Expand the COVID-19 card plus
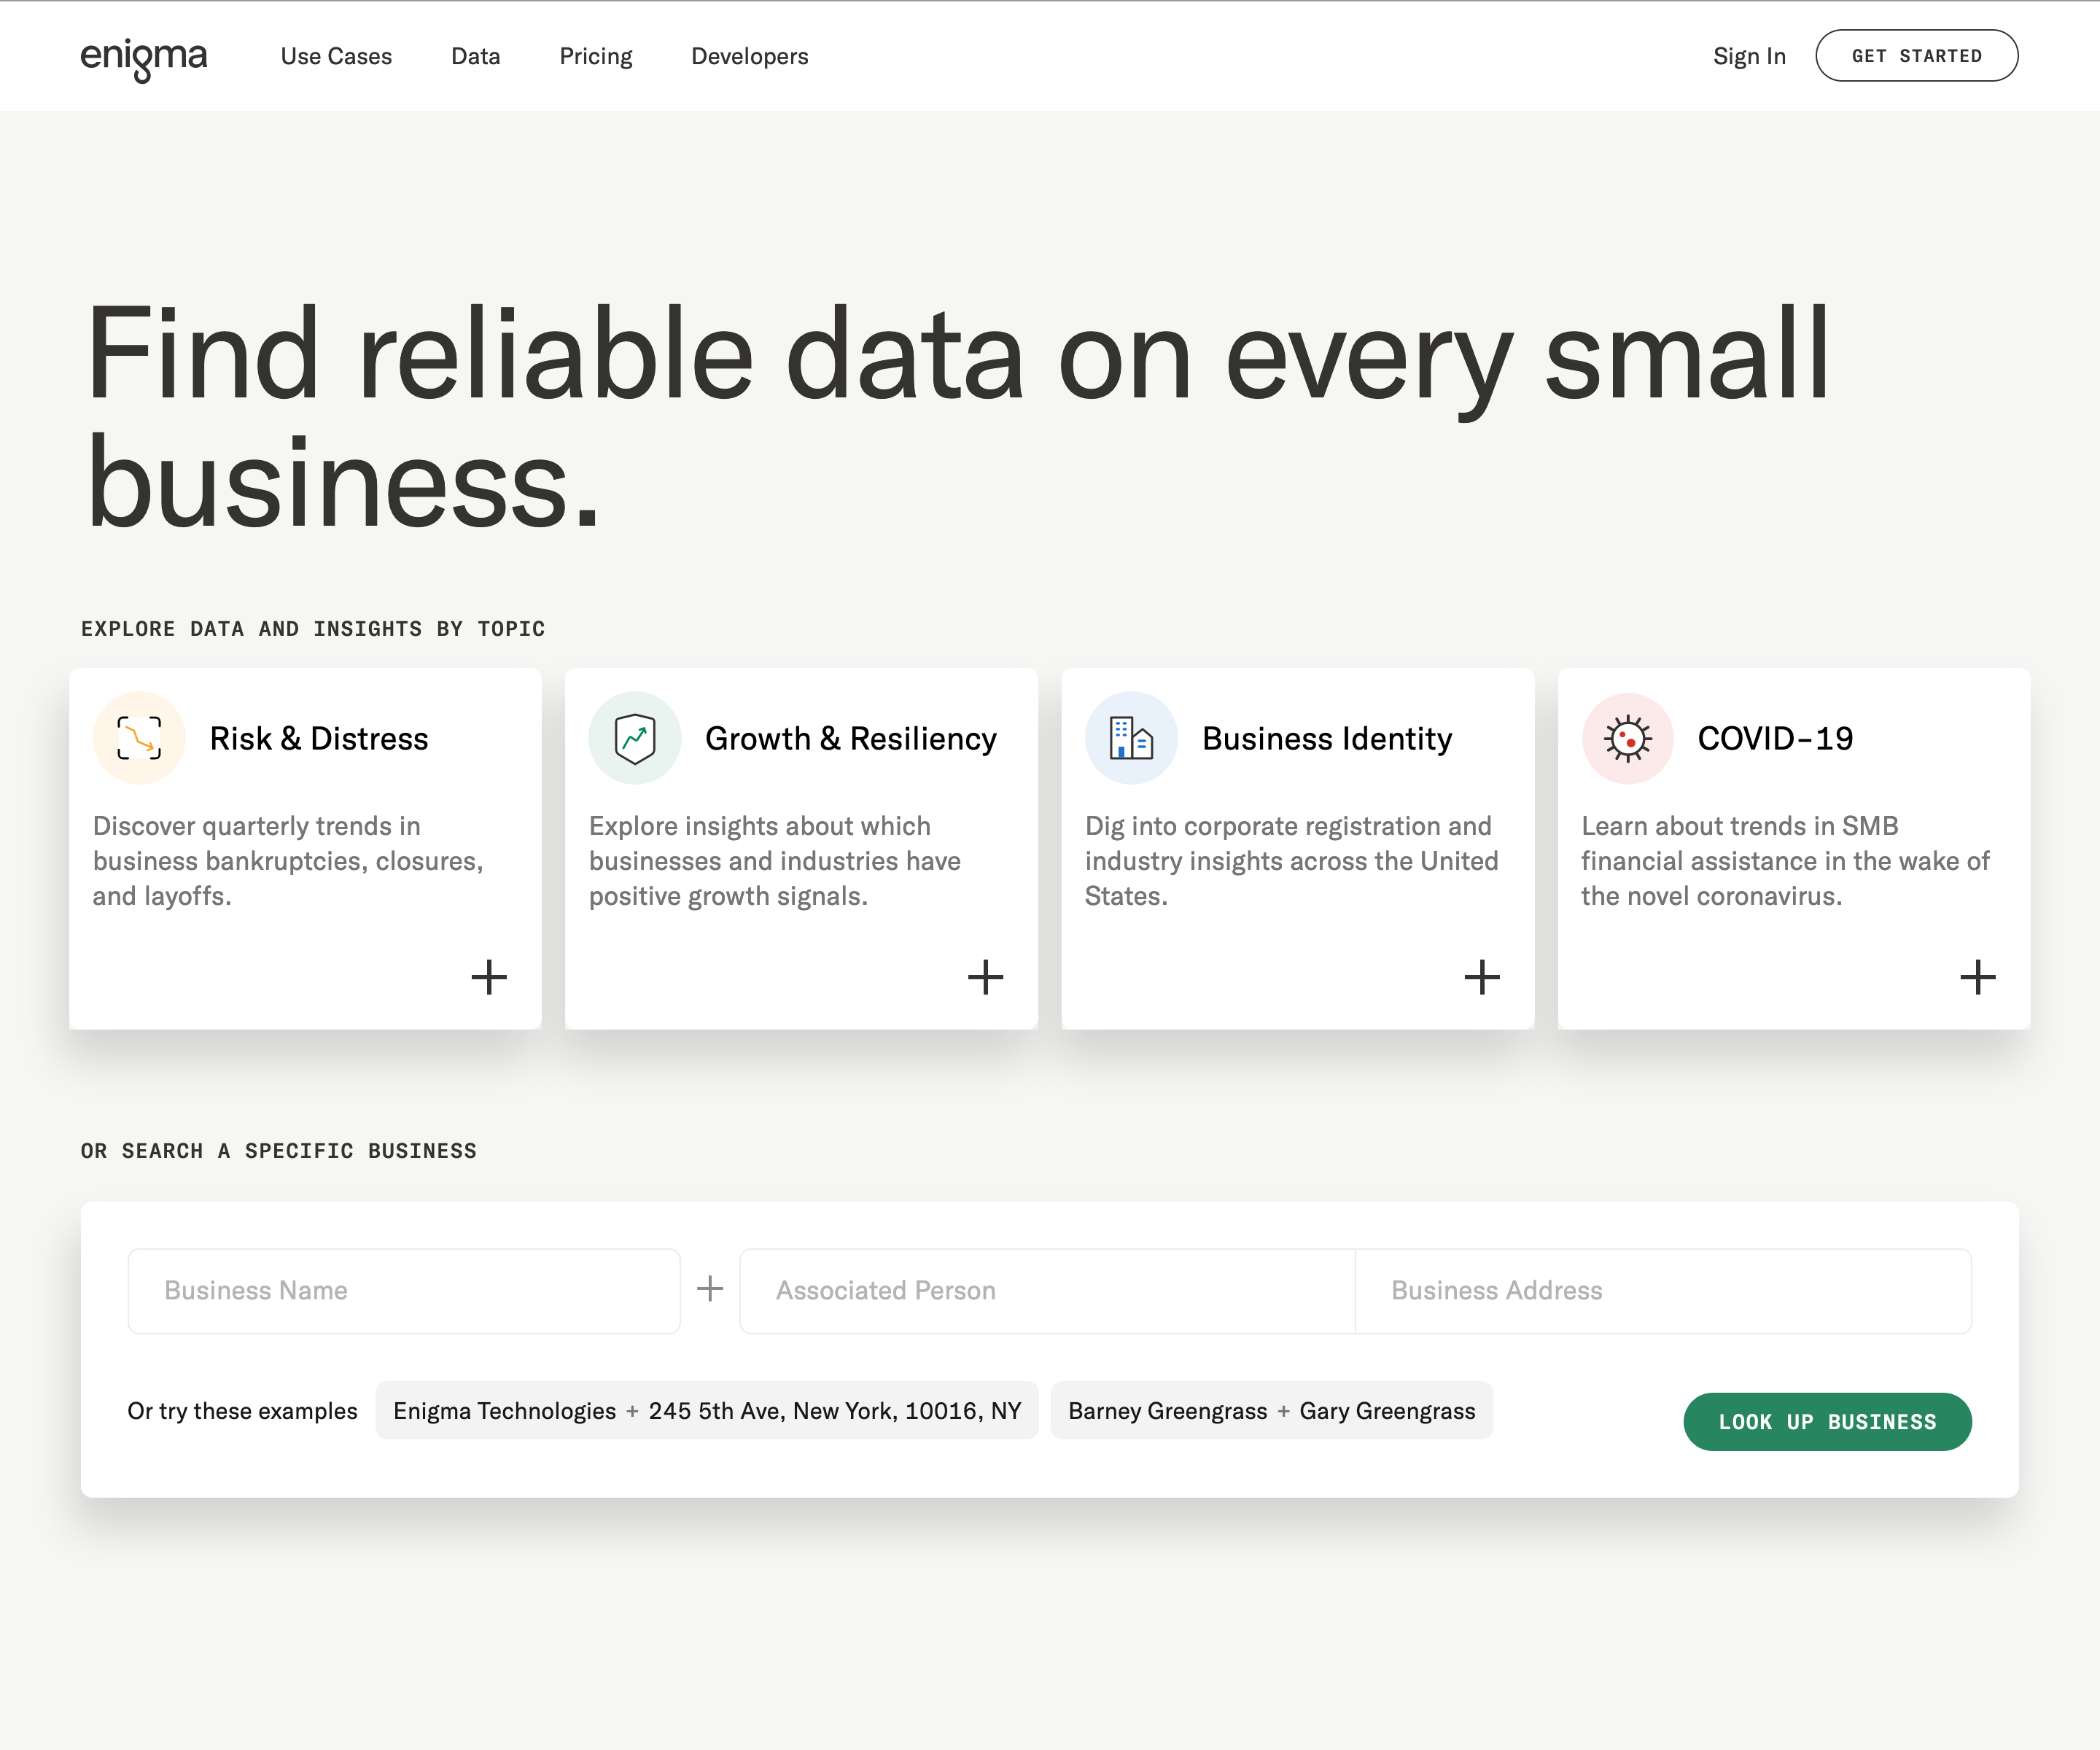The width and height of the screenshot is (2100, 1750). coord(1977,977)
